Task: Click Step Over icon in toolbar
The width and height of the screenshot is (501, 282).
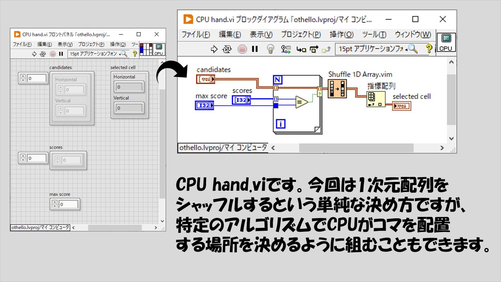Action: point(314,50)
